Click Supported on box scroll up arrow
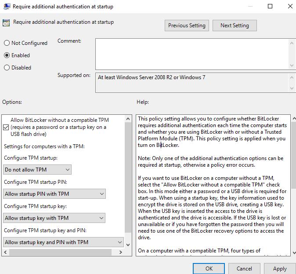The height and width of the screenshot is (274, 296). tap(292, 77)
